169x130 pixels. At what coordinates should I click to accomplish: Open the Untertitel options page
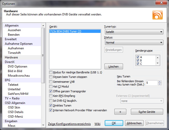click(x=22, y=89)
